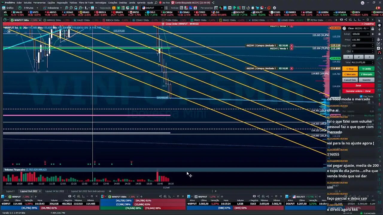Click the Volume Financeiro indicator label

coord(25,170)
